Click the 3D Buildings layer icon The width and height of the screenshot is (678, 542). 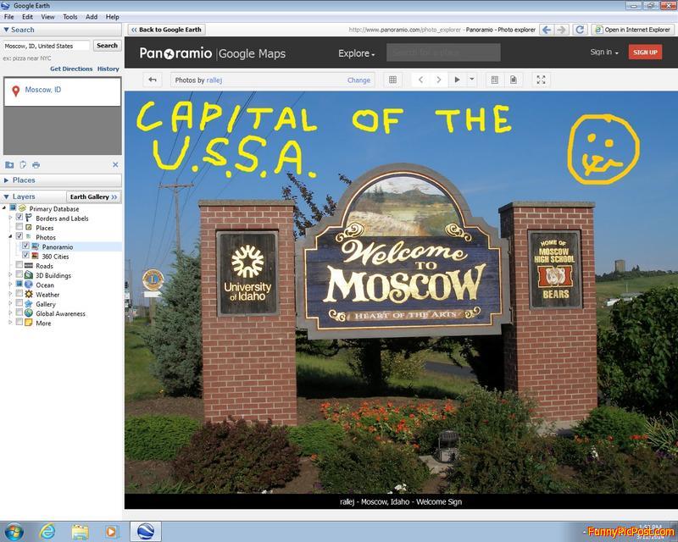[x=29, y=275]
